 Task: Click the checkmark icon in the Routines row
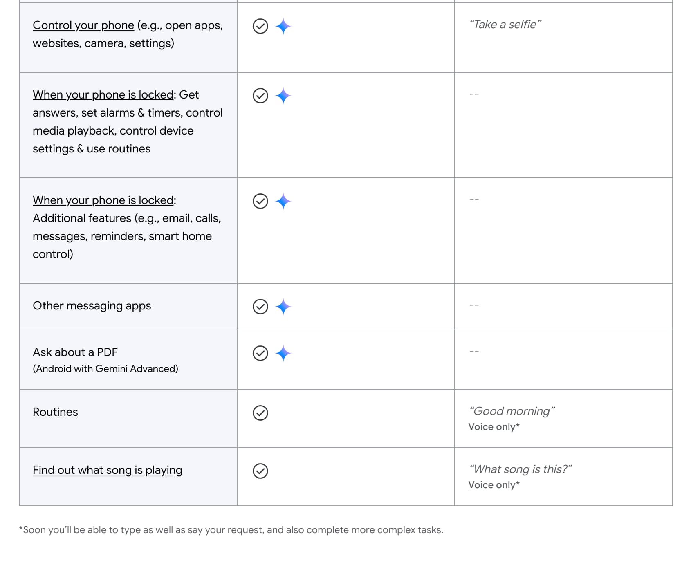point(260,413)
